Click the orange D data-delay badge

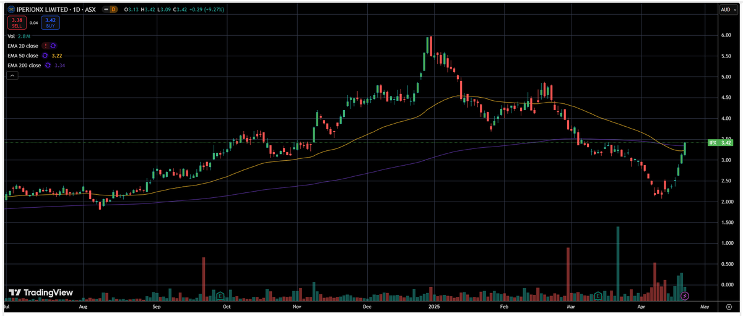coord(113,9)
